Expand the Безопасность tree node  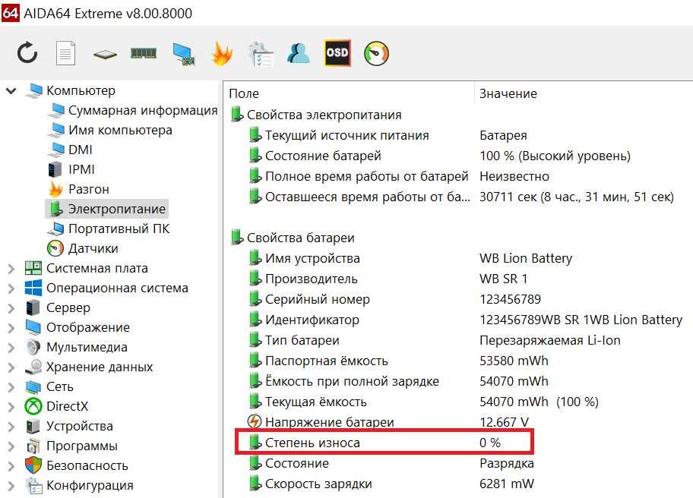click(x=11, y=466)
